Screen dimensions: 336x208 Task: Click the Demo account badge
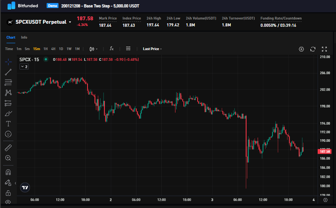pyautogui.click(x=52, y=5)
